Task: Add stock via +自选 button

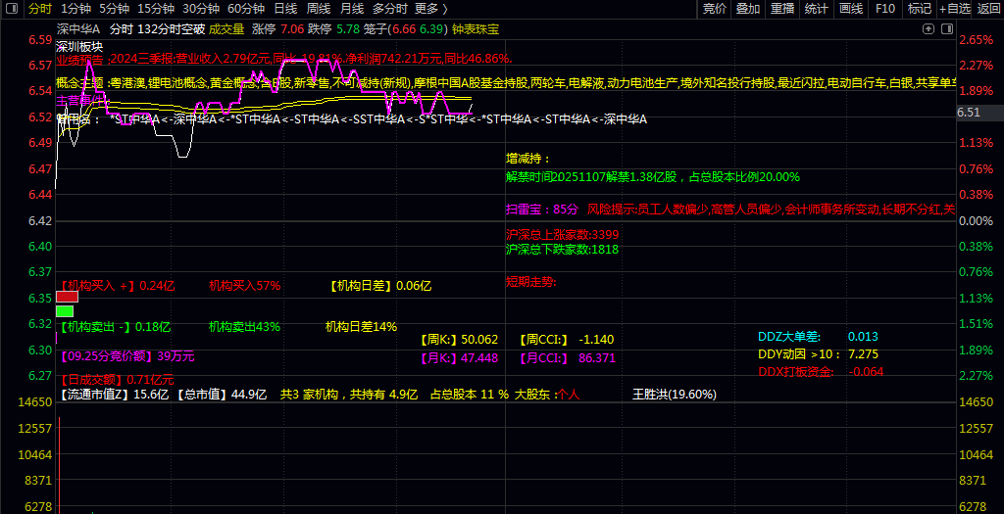Action: [955, 8]
